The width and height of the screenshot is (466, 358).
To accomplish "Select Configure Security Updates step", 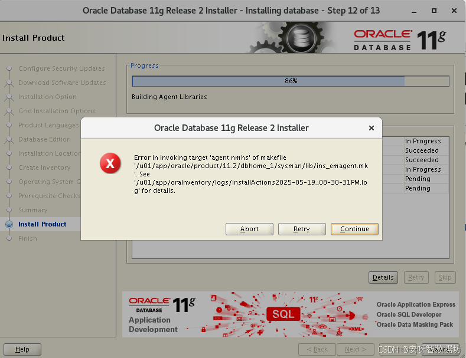I will click(61, 68).
